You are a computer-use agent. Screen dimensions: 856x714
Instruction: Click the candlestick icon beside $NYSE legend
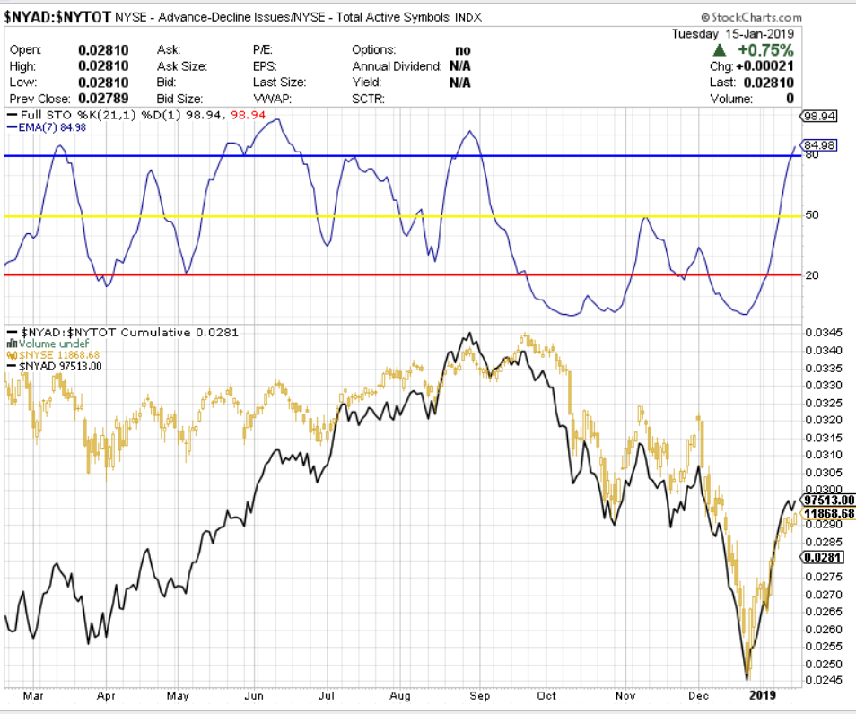(12, 354)
